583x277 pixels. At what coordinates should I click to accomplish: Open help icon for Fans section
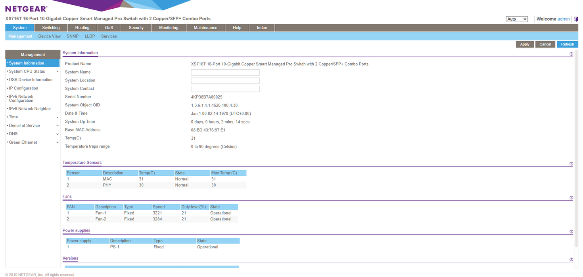(x=571, y=198)
